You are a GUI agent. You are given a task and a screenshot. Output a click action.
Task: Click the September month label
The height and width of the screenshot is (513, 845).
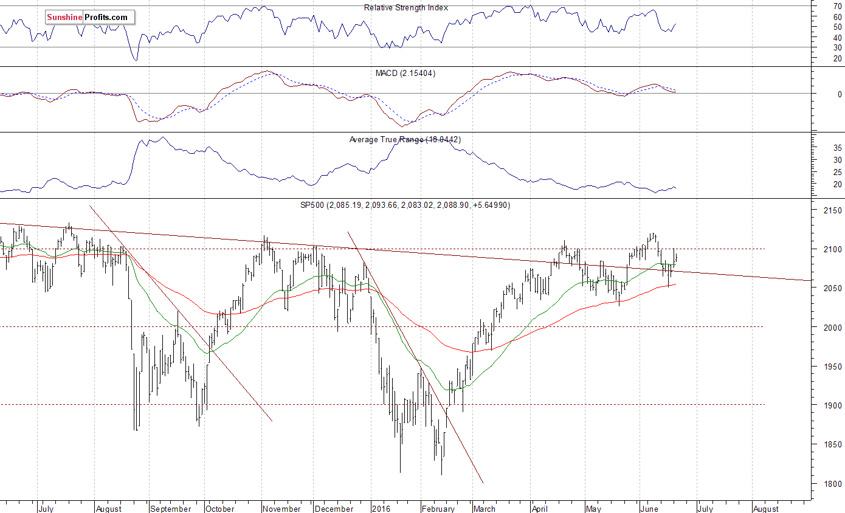click(171, 509)
